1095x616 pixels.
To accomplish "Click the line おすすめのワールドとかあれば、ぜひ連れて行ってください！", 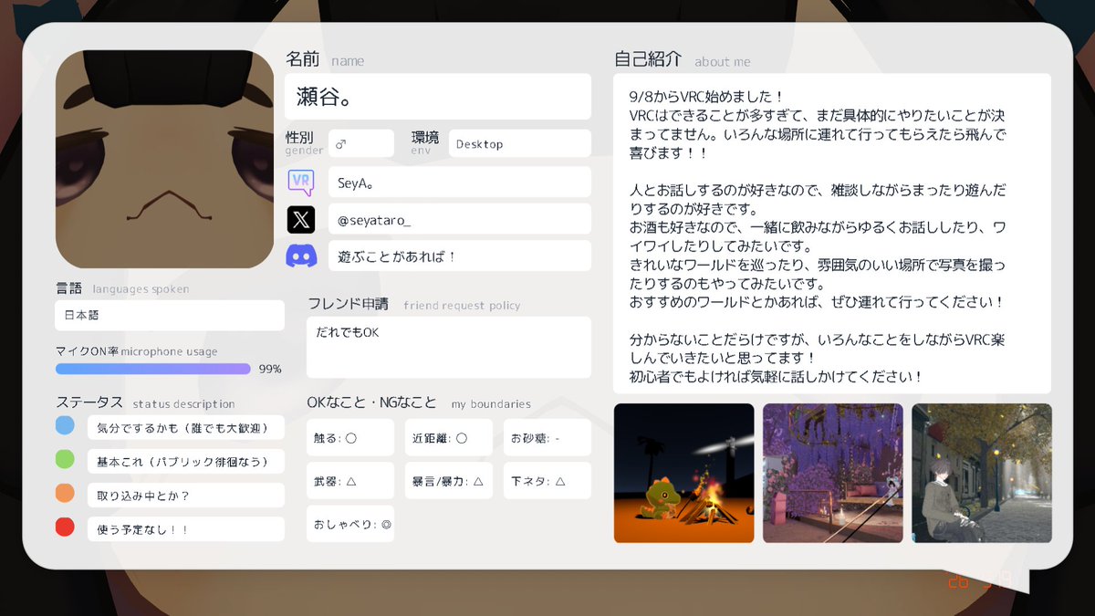I will (817, 301).
